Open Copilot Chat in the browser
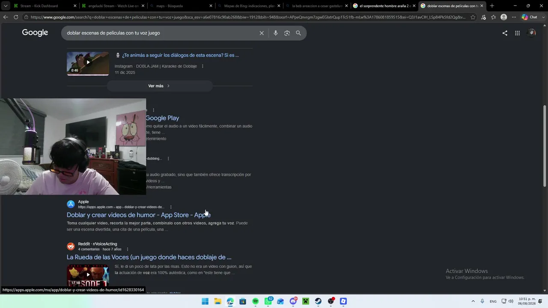 click(530, 17)
